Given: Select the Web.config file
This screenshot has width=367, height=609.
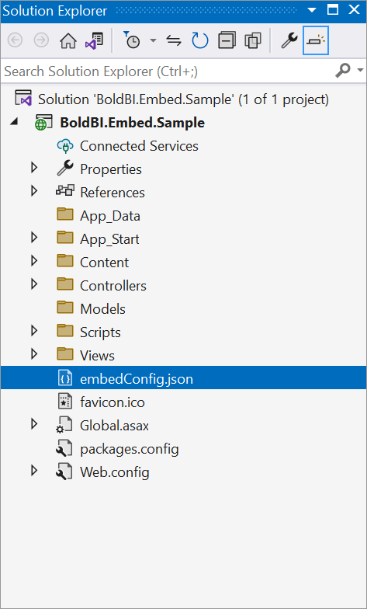Looking at the screenshot, I should (115, 472).
